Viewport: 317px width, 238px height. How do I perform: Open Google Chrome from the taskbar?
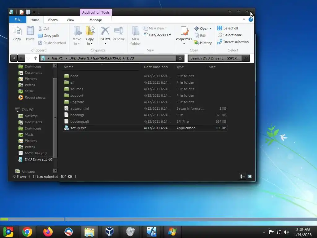point(27,232)
